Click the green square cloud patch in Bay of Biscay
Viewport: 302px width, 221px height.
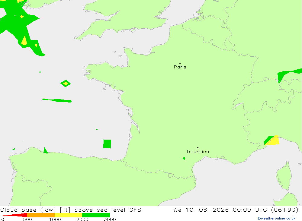pyautogui.click(x=107, y=144)
